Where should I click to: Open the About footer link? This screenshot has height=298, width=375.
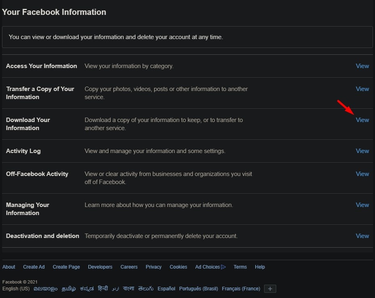(8, 267)
